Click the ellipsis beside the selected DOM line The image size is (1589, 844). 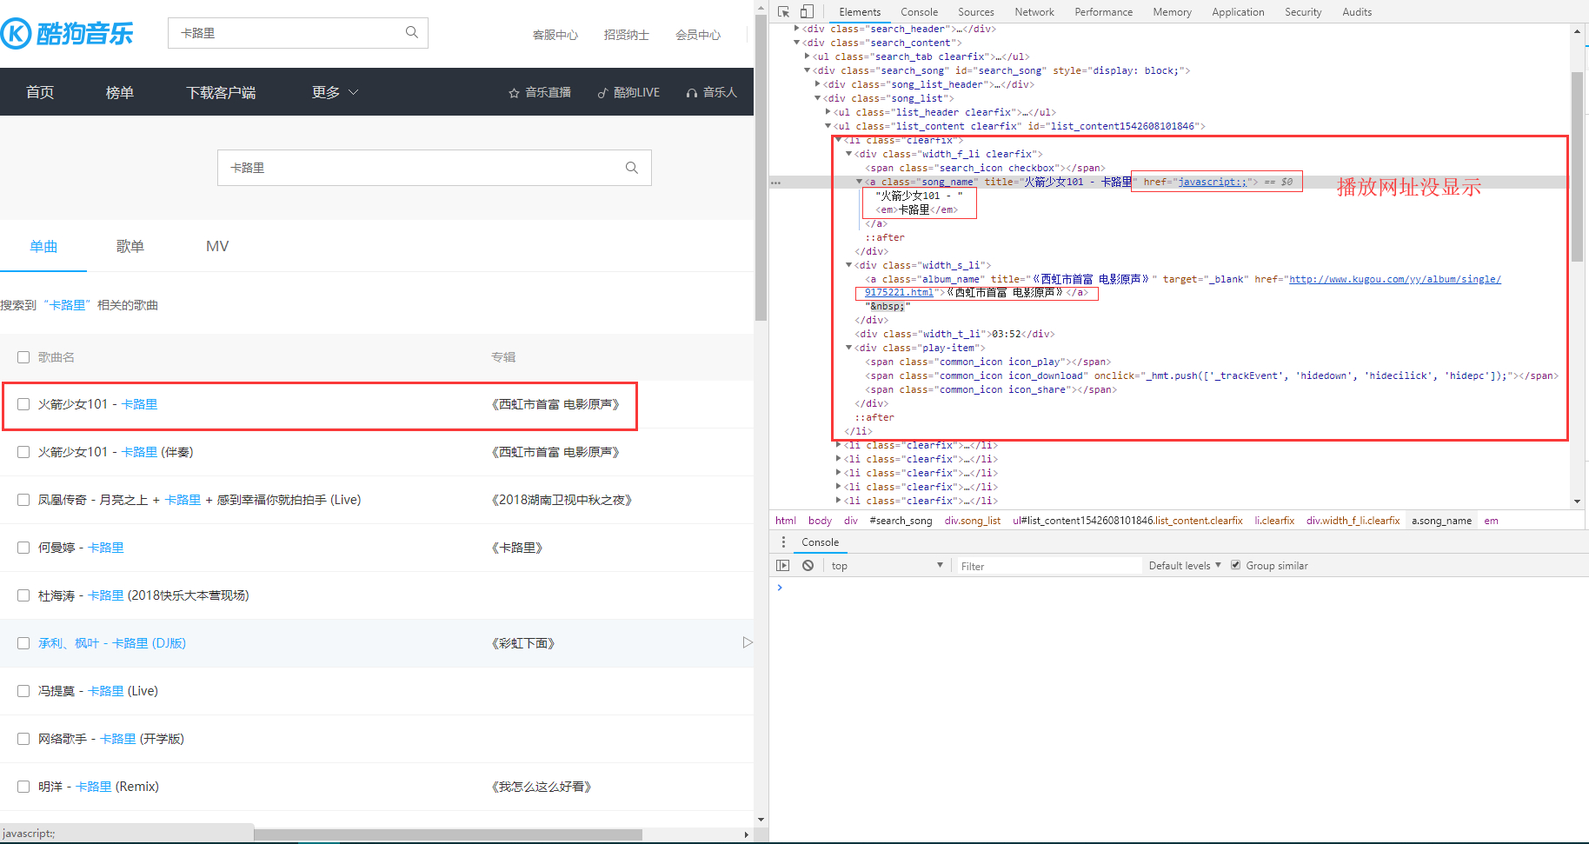(775, 183)
